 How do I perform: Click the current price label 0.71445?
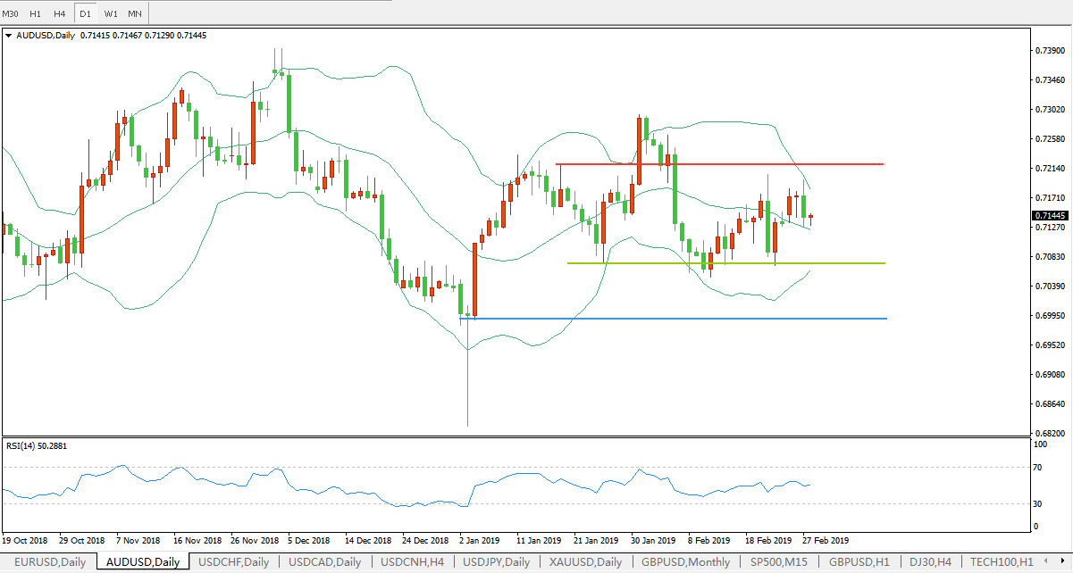click(1046, 216)
